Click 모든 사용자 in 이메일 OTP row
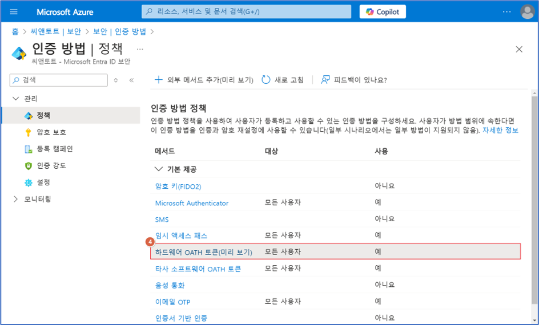539x325 pixels. click(283, 302)
